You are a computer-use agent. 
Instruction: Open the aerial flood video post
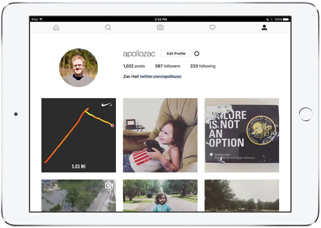tap(79, 195)
